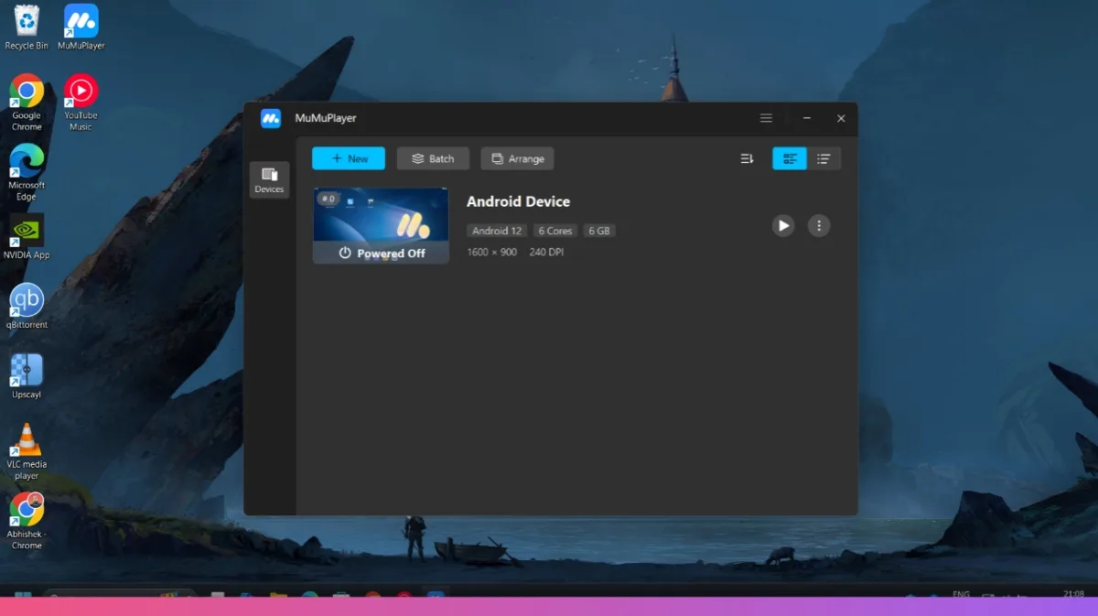Click the Android 12 tag

coord(497,231)
